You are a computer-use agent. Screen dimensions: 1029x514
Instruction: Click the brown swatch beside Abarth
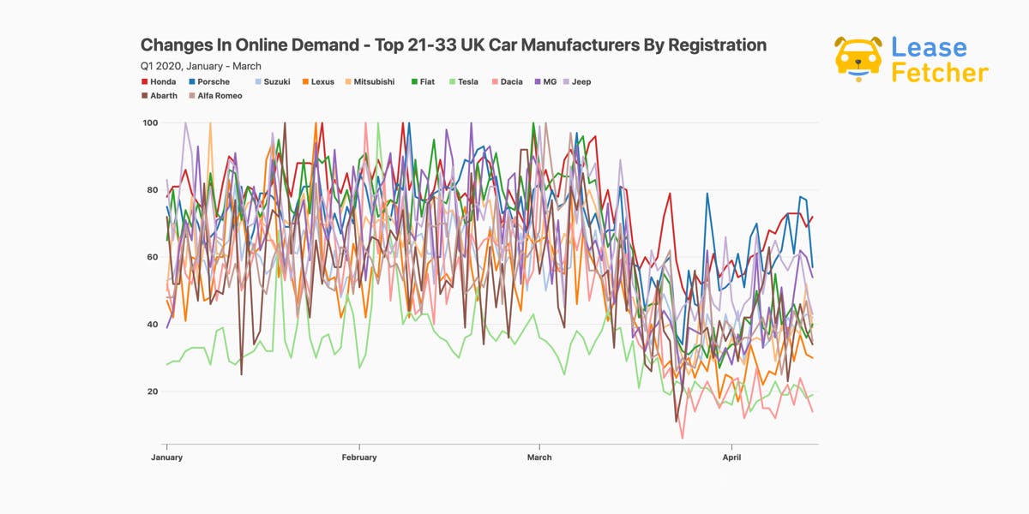[x=144, y=96]
